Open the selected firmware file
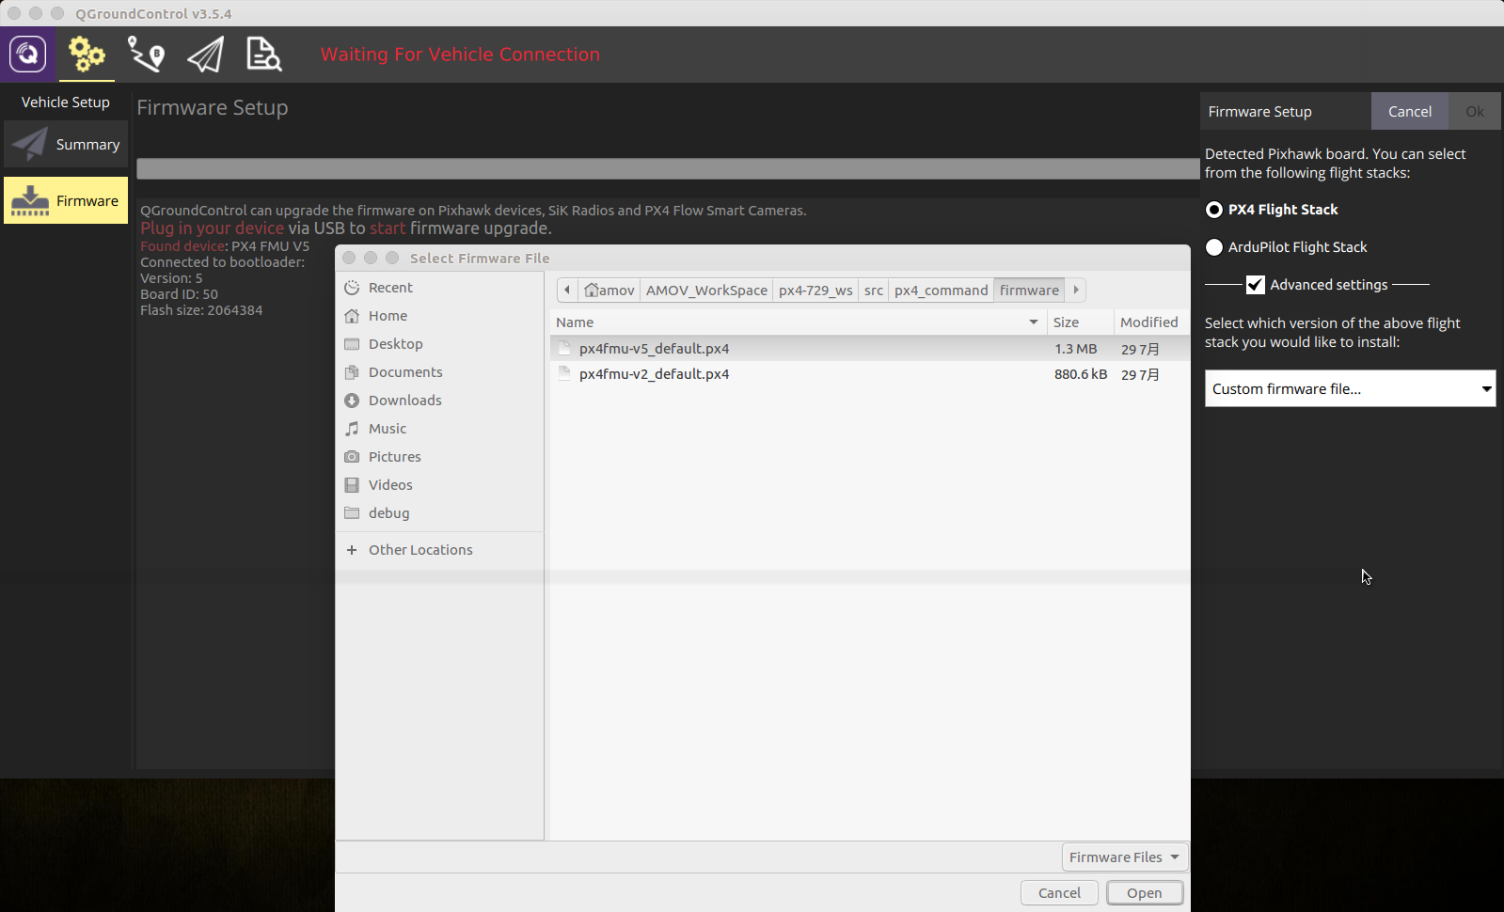Image resolution: width=1504 pixels, height=912 pixels. tap(1145, 893)
